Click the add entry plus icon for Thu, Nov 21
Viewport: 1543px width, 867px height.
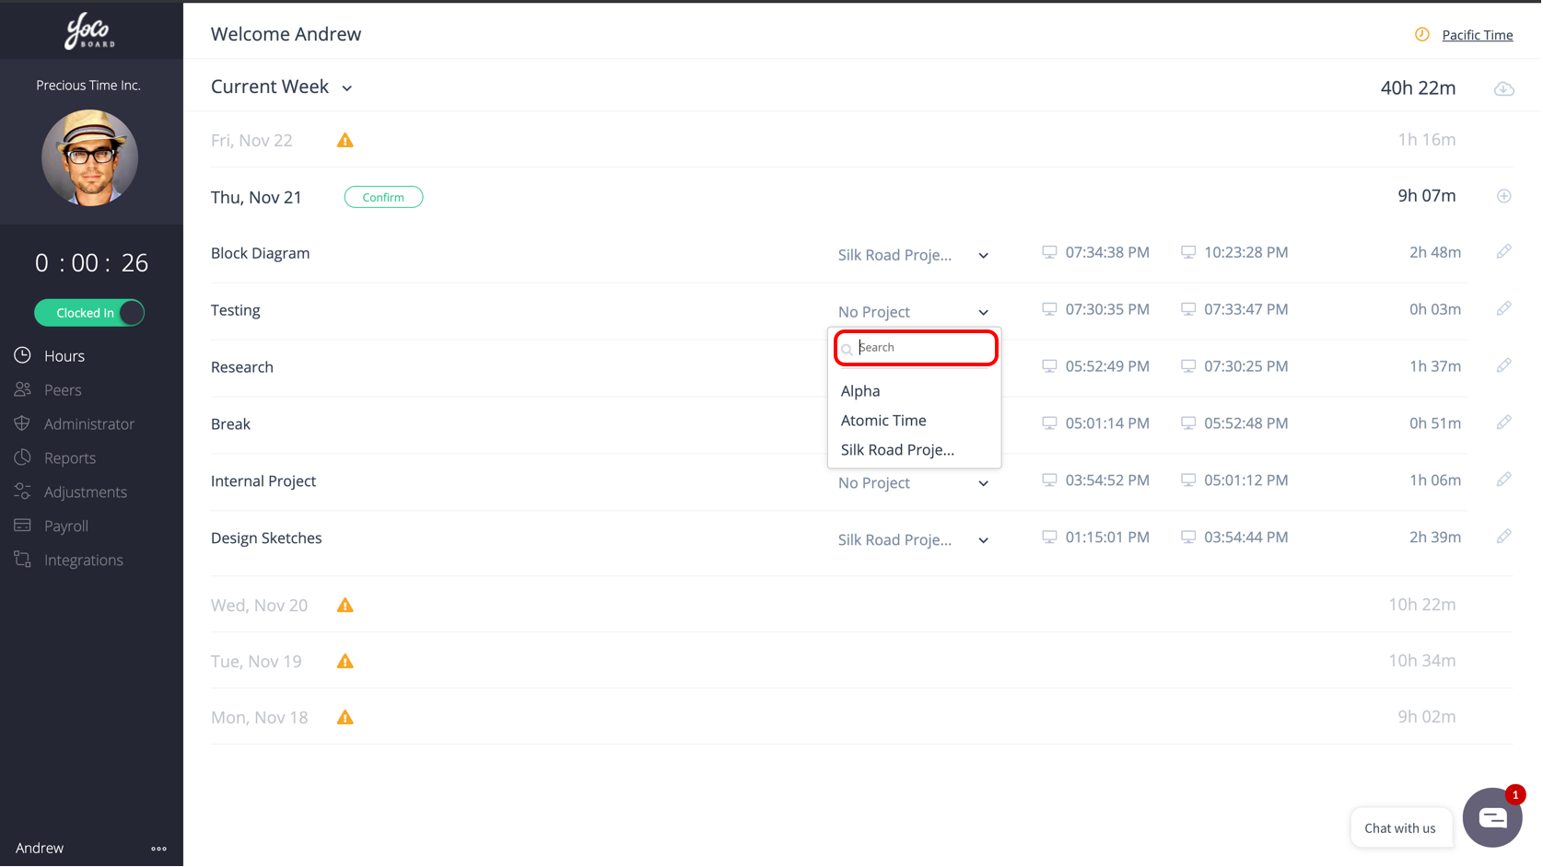[1504, 196]
